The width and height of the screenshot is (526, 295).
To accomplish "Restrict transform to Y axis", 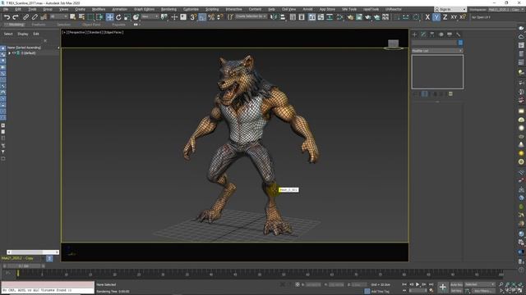I will click(x=436, y=17).
